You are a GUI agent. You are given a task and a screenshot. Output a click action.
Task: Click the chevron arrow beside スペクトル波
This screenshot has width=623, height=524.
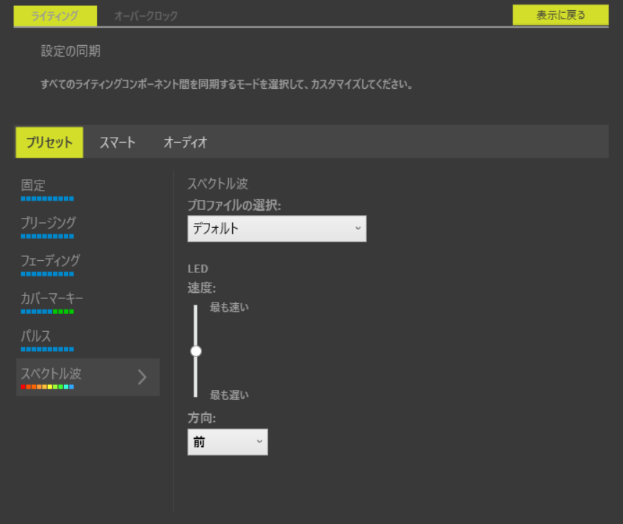(x=142, y=377)
